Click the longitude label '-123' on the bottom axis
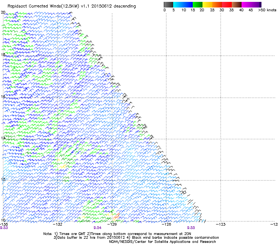The image size is (278, 244). click(221, 224)
